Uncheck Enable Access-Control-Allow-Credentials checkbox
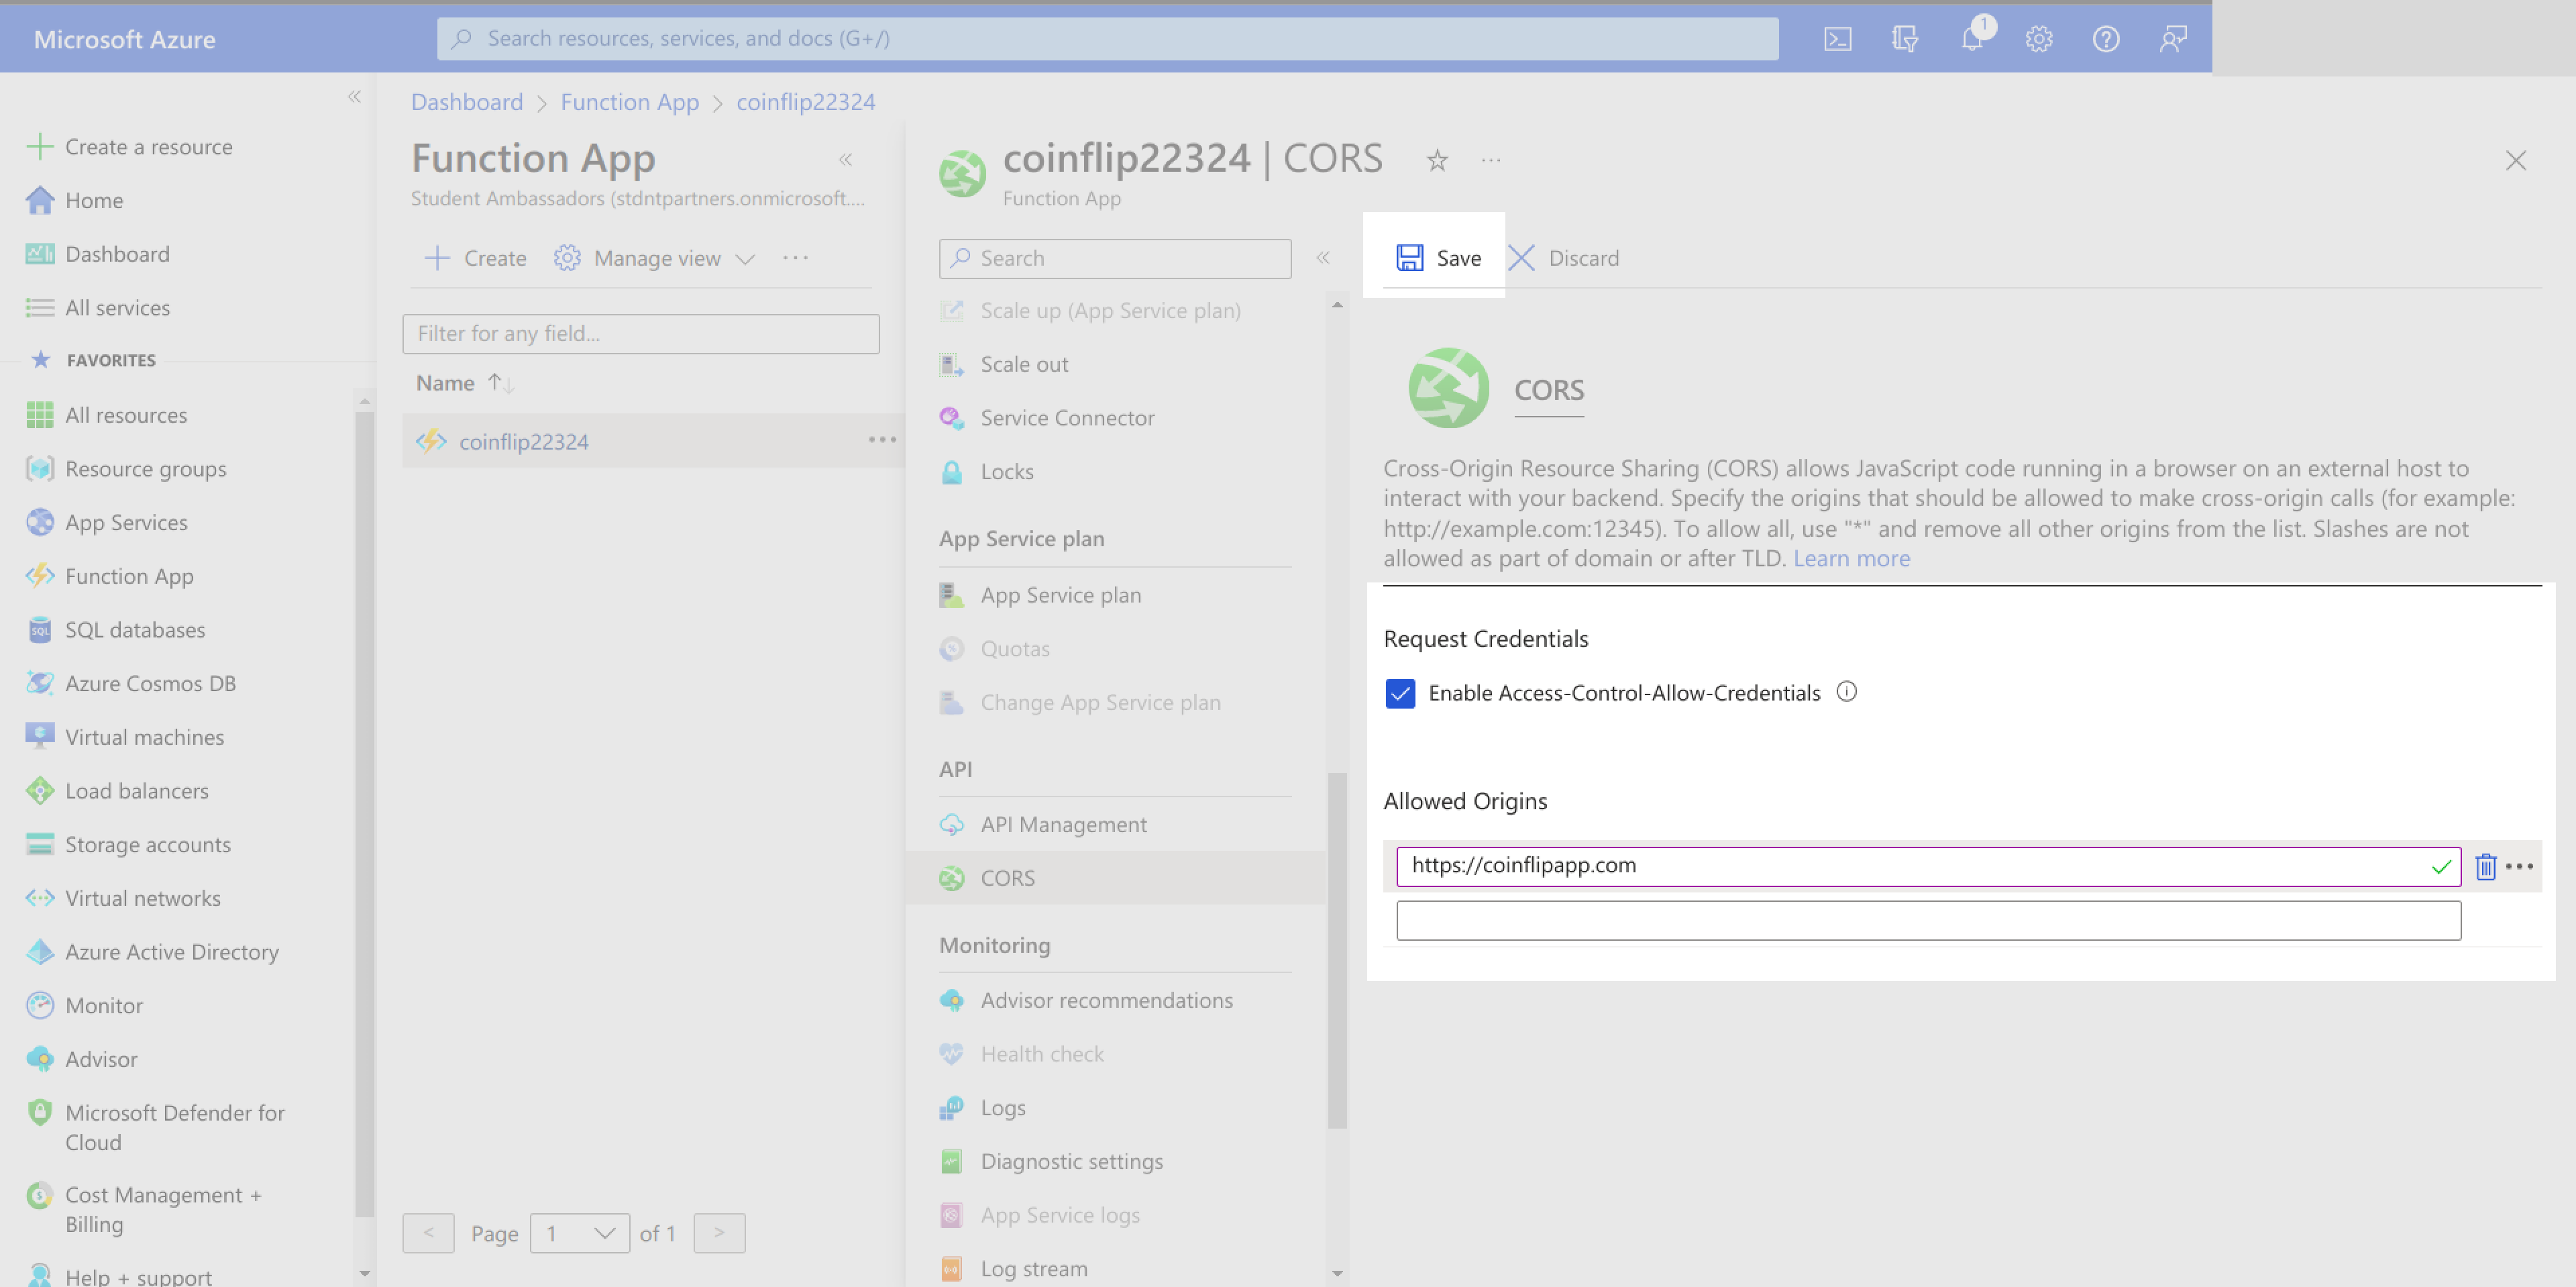The image size is (2576, 1287). pos(1400,693)
